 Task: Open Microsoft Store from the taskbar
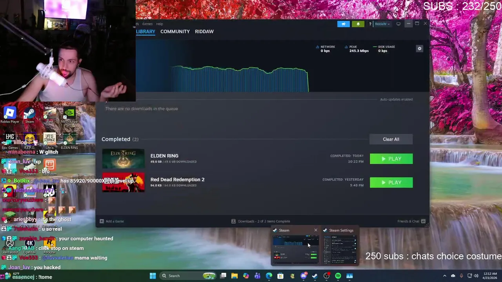coord(280,276)
